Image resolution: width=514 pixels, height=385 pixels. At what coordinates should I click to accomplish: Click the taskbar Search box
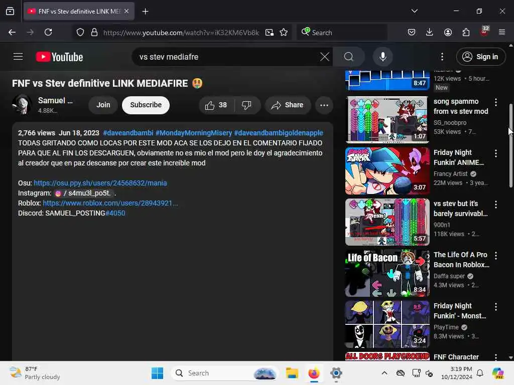point(224,373)
